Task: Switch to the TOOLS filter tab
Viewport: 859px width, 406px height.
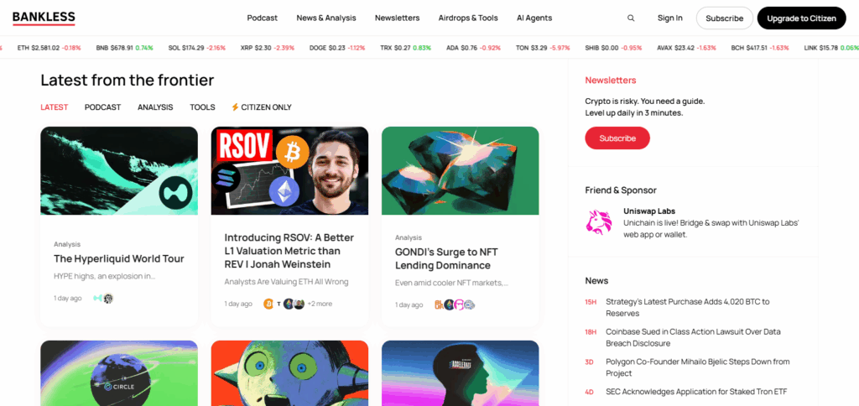Action: [x=202, y=107]
